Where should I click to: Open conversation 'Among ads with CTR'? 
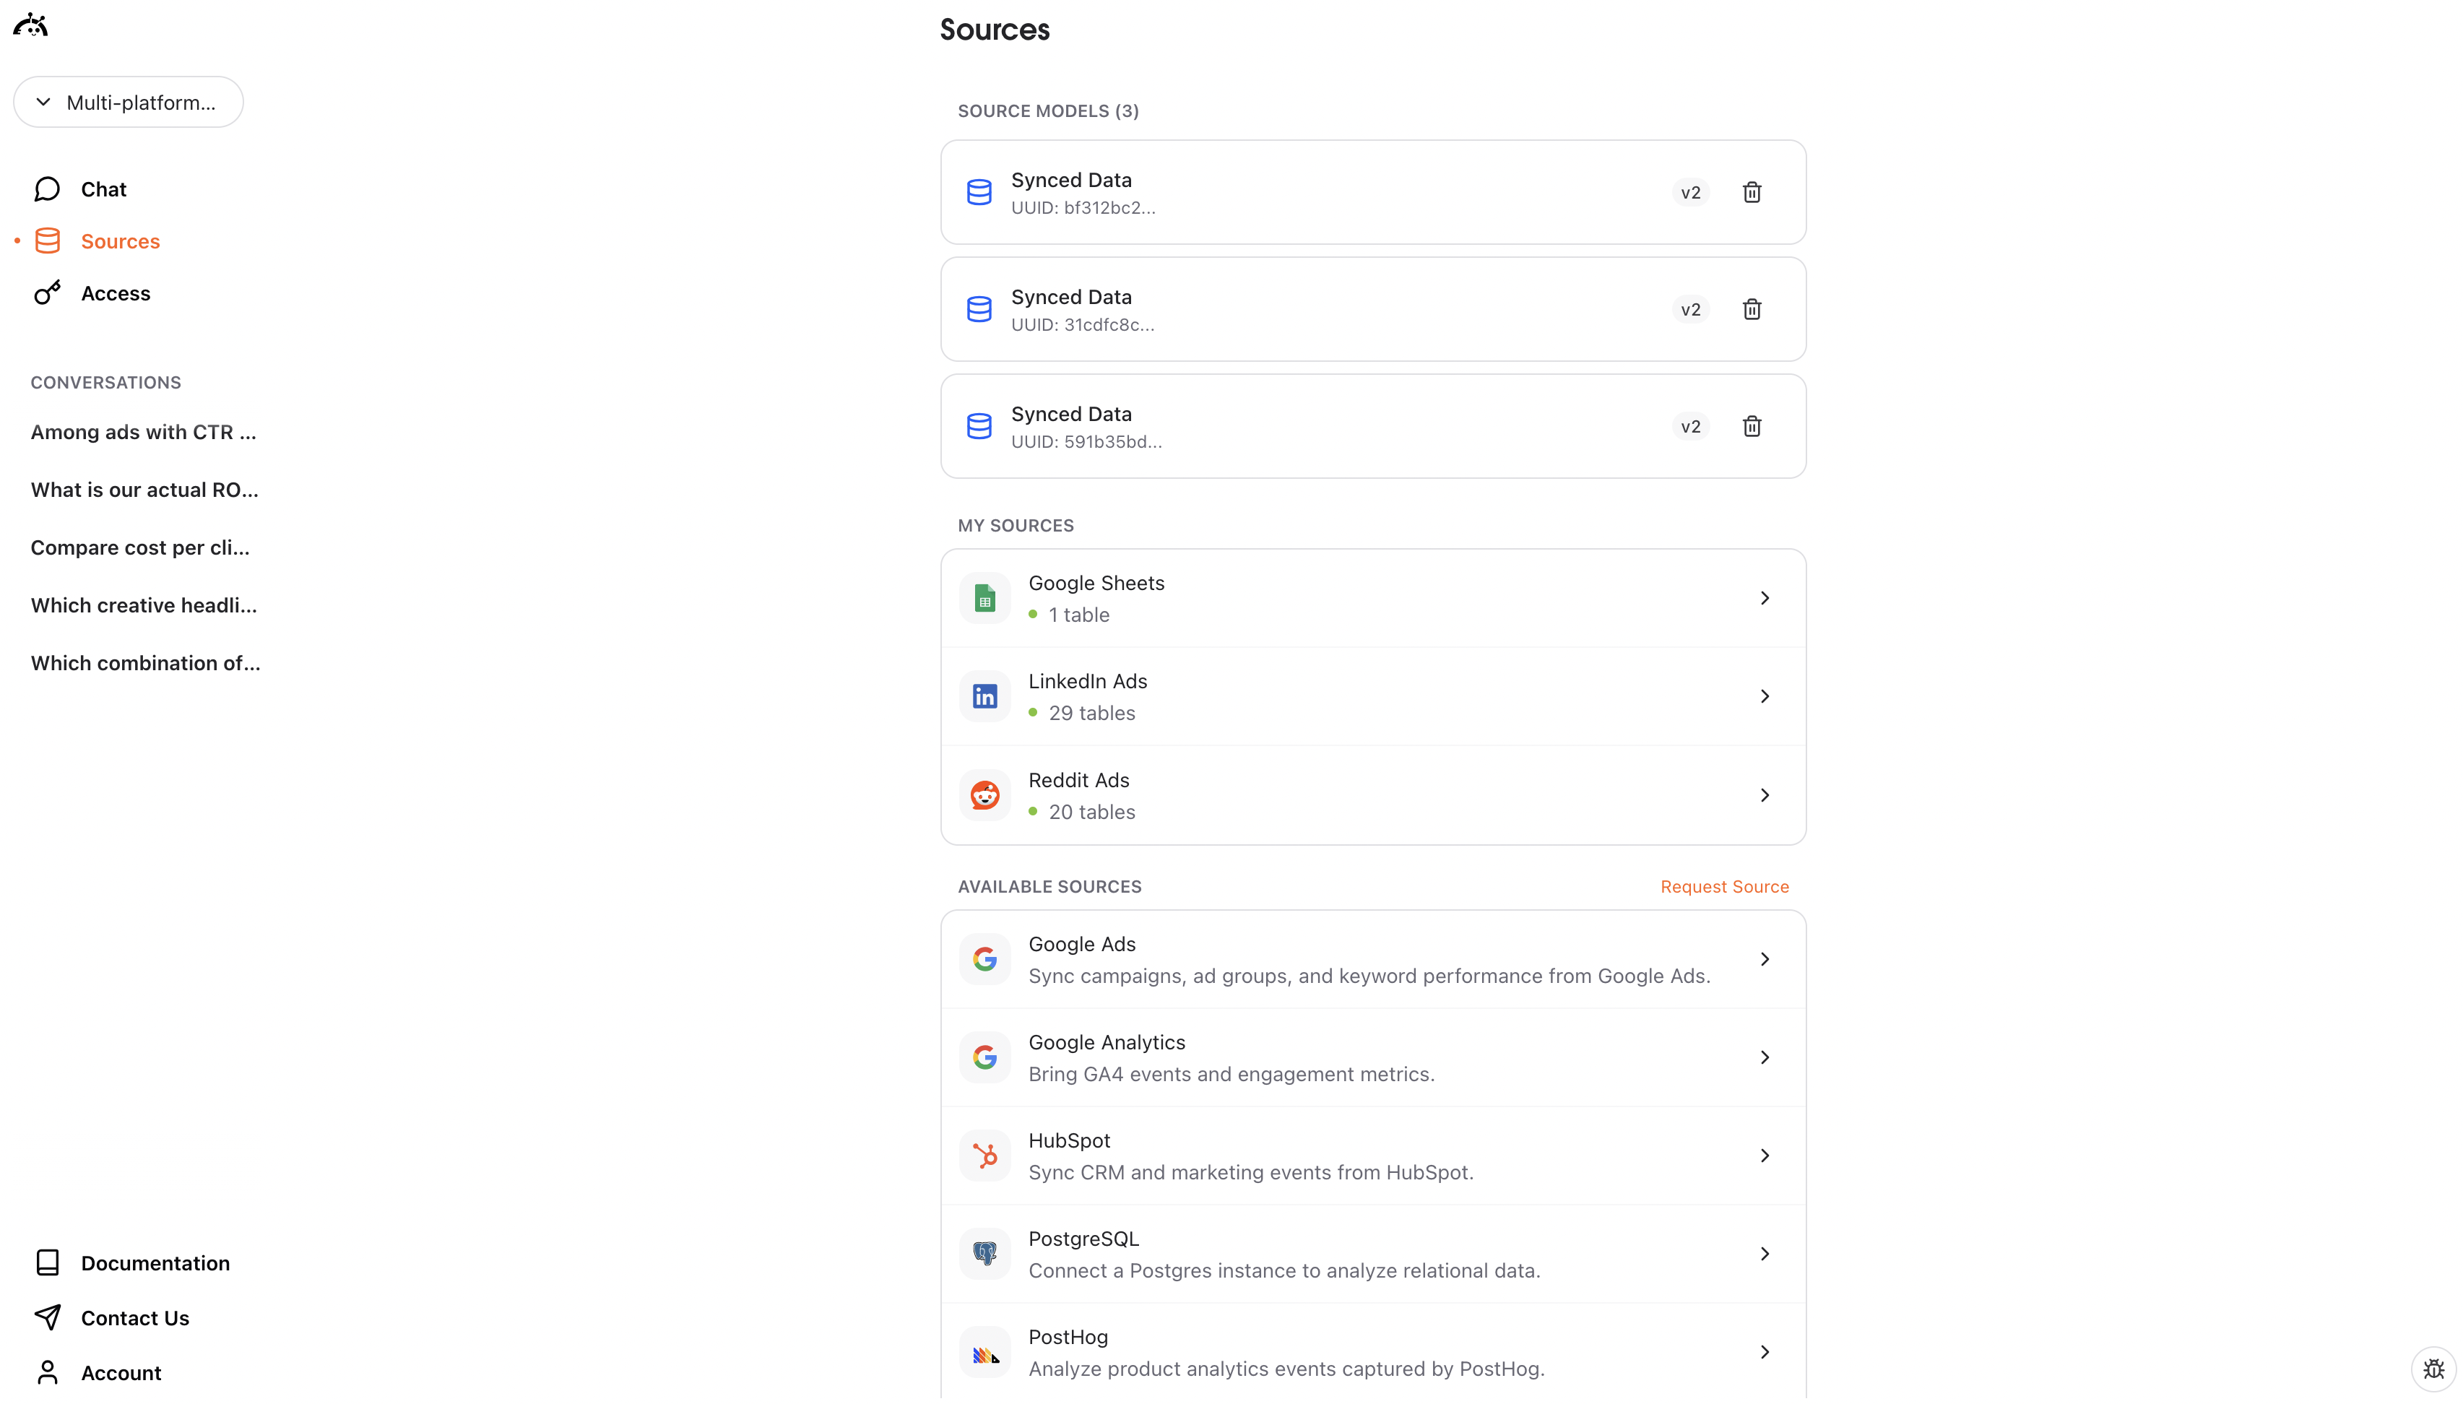pyautogui.click(x=143, y=432)
